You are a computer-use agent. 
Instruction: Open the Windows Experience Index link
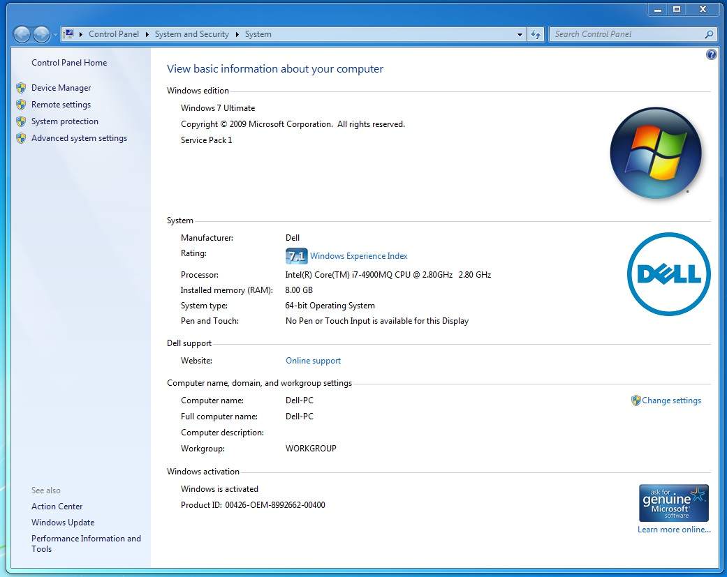(x=358, y=256)
